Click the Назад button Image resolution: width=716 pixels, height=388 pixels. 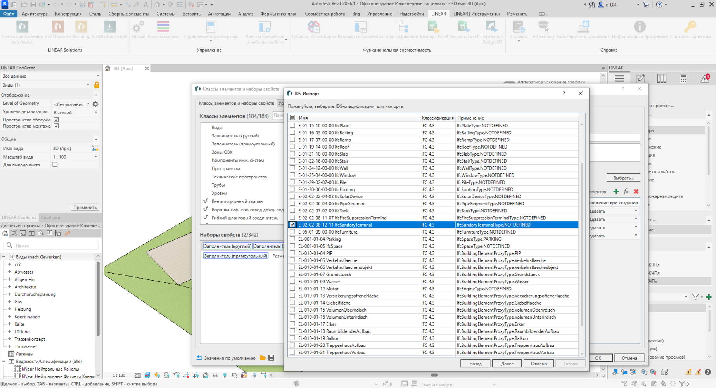point(475,364)
